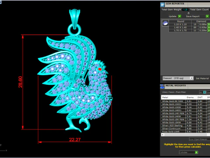The width and height of the screenshot is (210, 158).
Task: Select the Silver:.925 Sterling row
Action: [x=185, y=126]
